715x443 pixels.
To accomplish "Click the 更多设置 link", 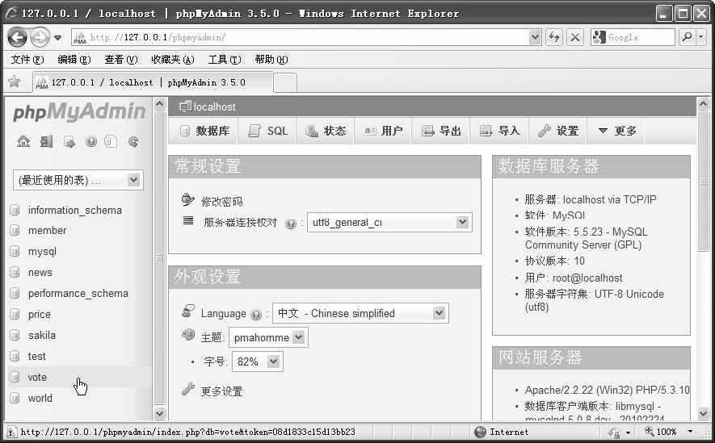I will [x=221, y=391].
